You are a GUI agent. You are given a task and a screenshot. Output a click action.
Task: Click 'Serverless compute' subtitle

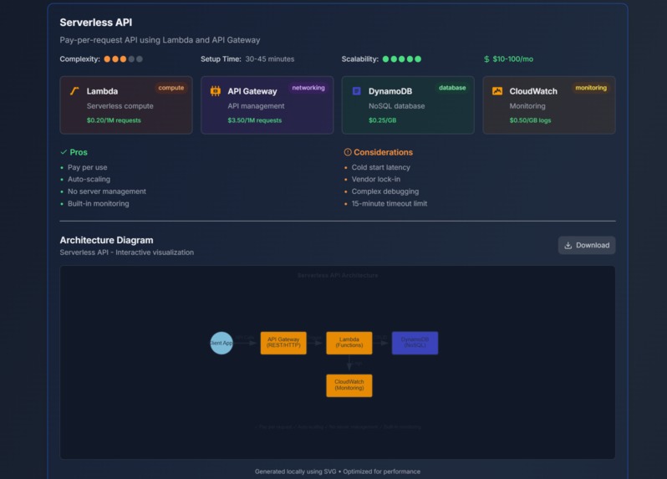coord(120,106)
